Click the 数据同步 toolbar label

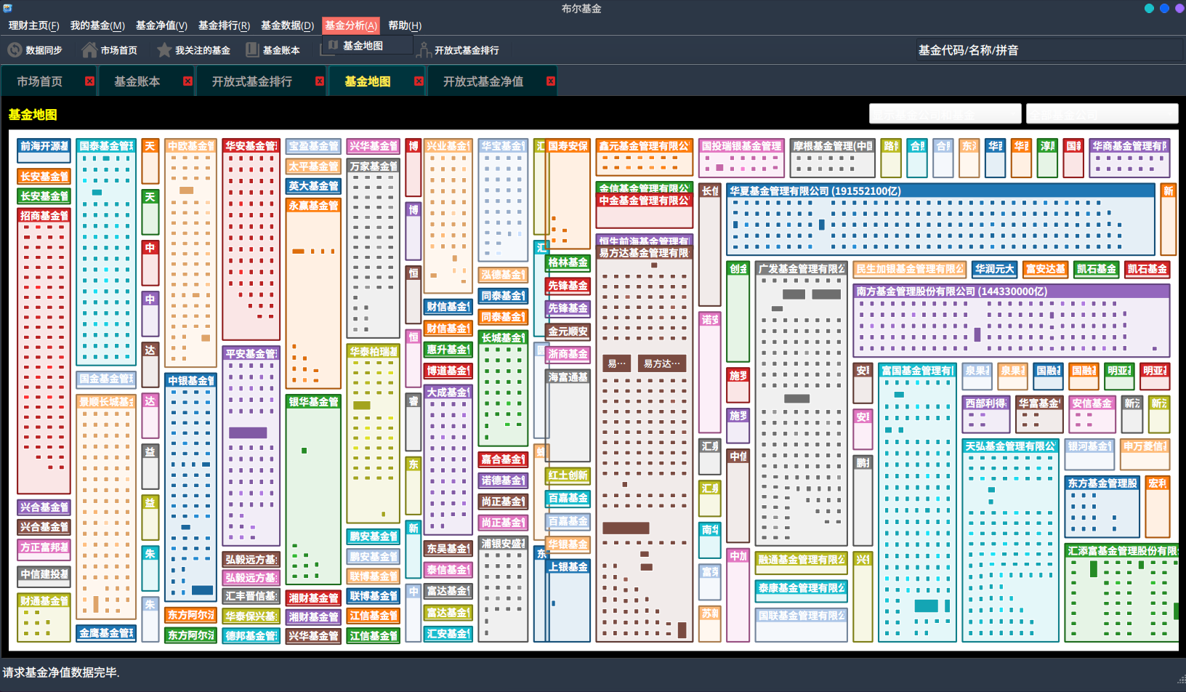coord(44,50)
